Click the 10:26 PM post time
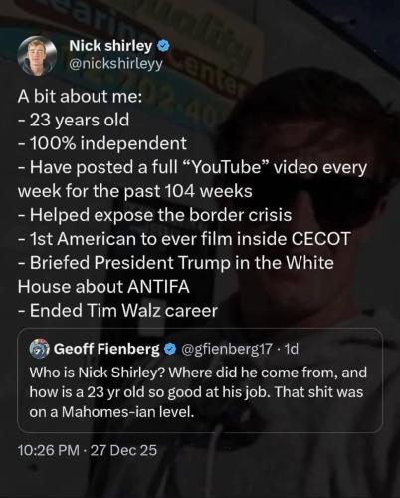The width and height of the screenshot is (400, 498). tap(49, 450)
